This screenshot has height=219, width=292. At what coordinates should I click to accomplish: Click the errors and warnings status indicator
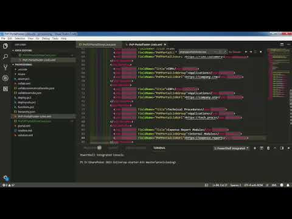[9, 185]
